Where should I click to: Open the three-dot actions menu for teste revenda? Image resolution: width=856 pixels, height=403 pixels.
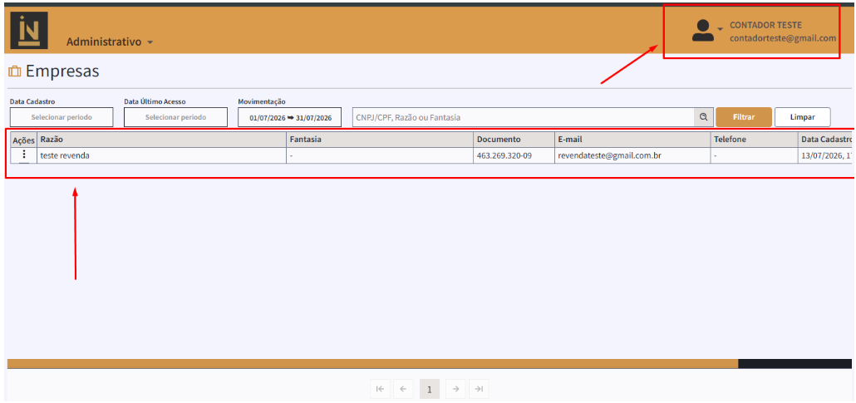click(23, 155)
